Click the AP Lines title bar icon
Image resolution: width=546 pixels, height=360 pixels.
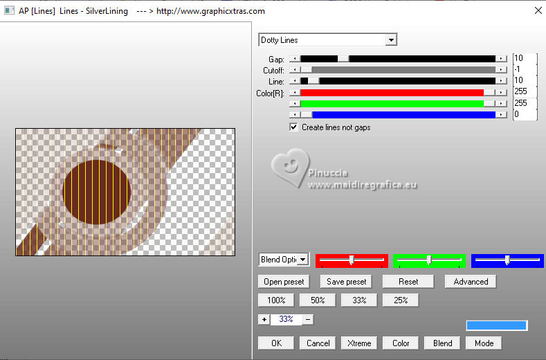[9, 10]
